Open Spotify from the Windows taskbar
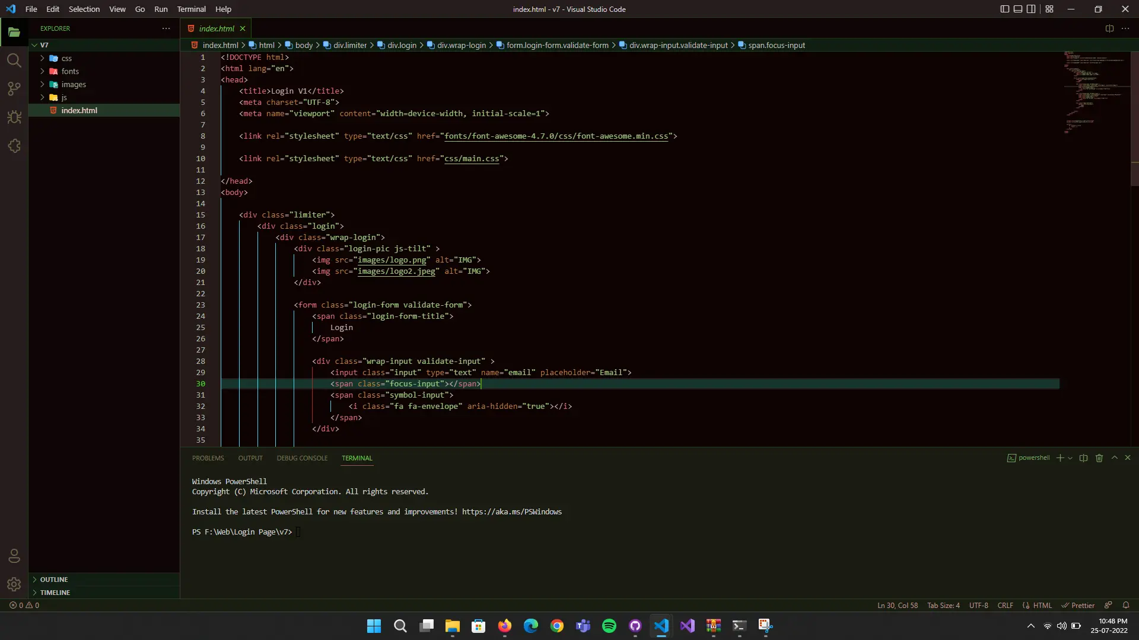This screenshot has width=1139, height=640. (609, 626)
